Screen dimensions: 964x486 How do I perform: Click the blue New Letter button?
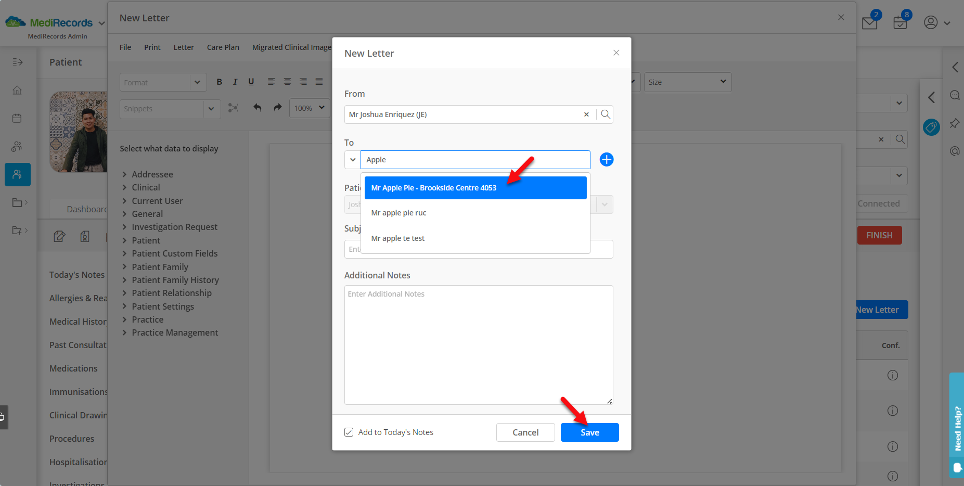[881, 310]
